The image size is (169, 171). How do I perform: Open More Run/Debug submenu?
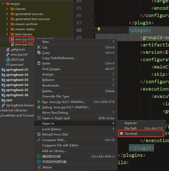(x=75, y=113)
